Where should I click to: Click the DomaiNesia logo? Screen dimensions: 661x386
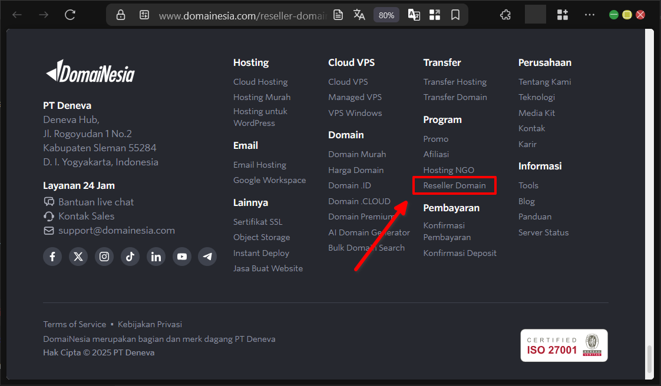click(x=90, y=72)
